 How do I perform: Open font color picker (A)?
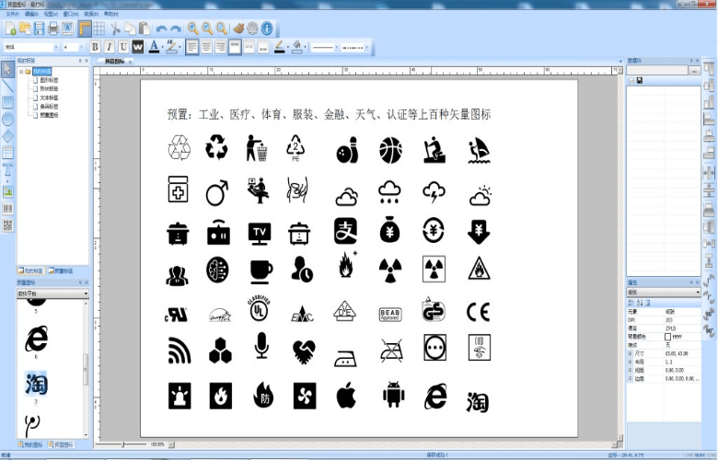pos(155,47)
